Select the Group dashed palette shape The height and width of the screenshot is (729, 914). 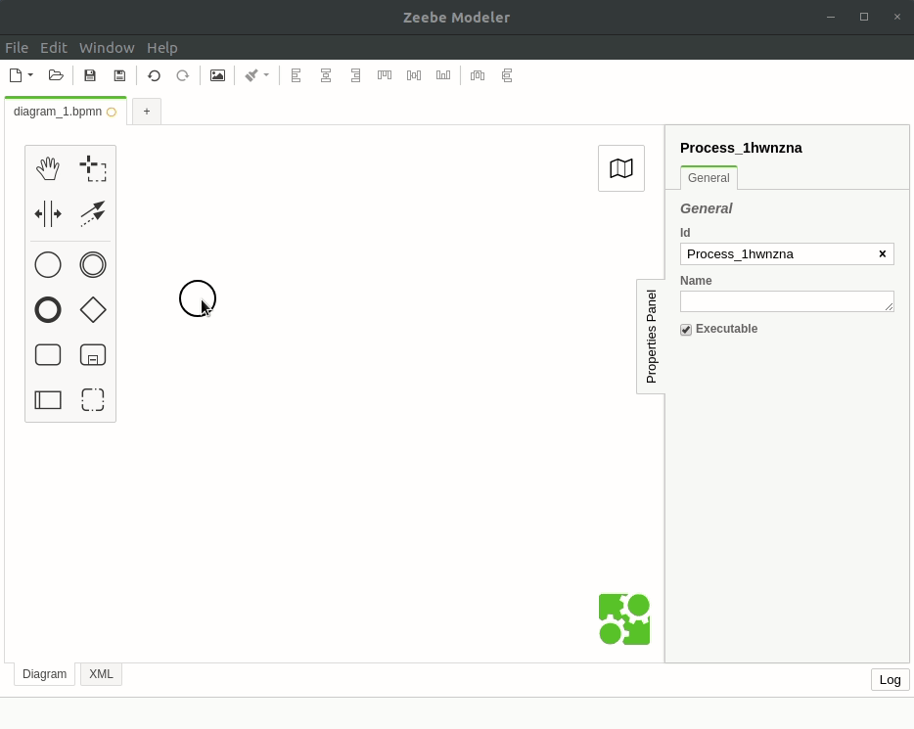93,400
